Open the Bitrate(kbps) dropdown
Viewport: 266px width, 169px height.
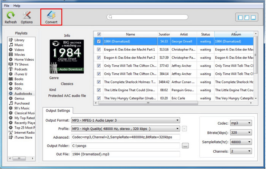(x=241, y=133)
